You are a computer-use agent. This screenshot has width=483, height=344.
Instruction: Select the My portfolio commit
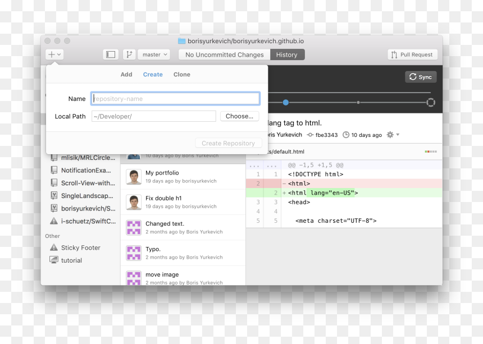pyautogui.click(x=183, y=177)
